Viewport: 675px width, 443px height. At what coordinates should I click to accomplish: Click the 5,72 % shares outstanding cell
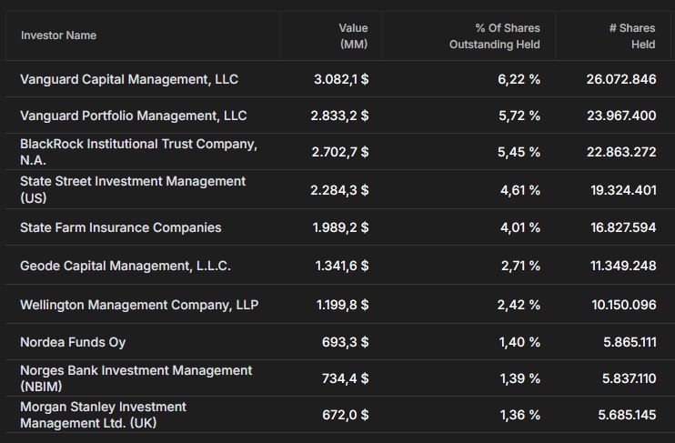coord(519,116)
